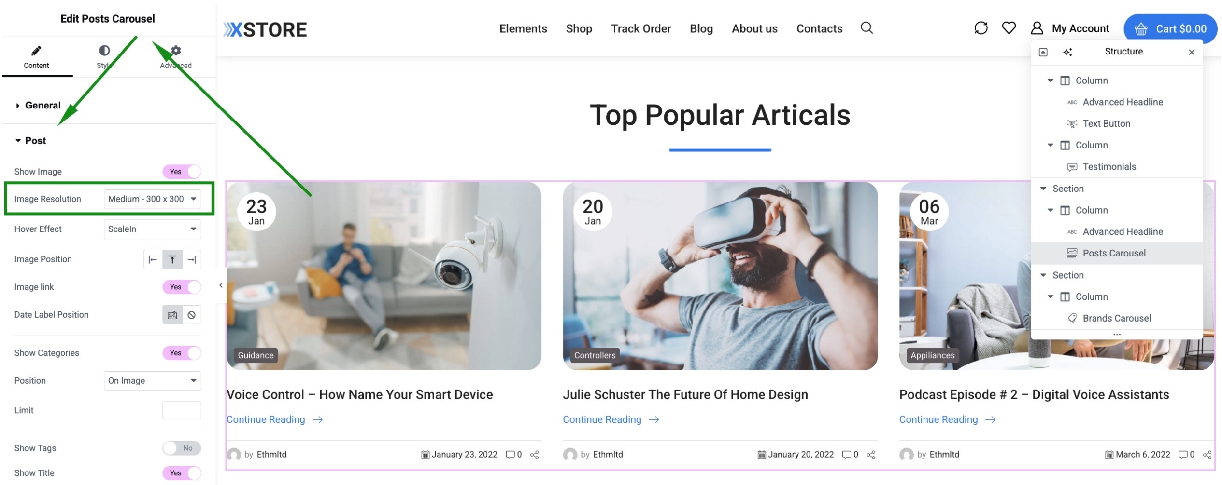Viewport: 1222px width, 485px height.
Task: Open the Image Resolution dropdown
Action: (152, 199)
